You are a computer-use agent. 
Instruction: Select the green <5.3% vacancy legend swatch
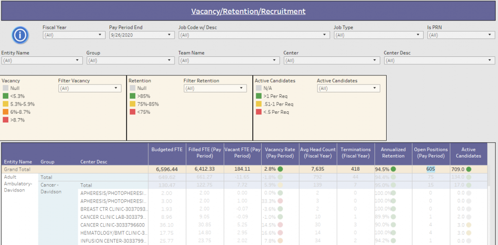click(x=5, y=96)
